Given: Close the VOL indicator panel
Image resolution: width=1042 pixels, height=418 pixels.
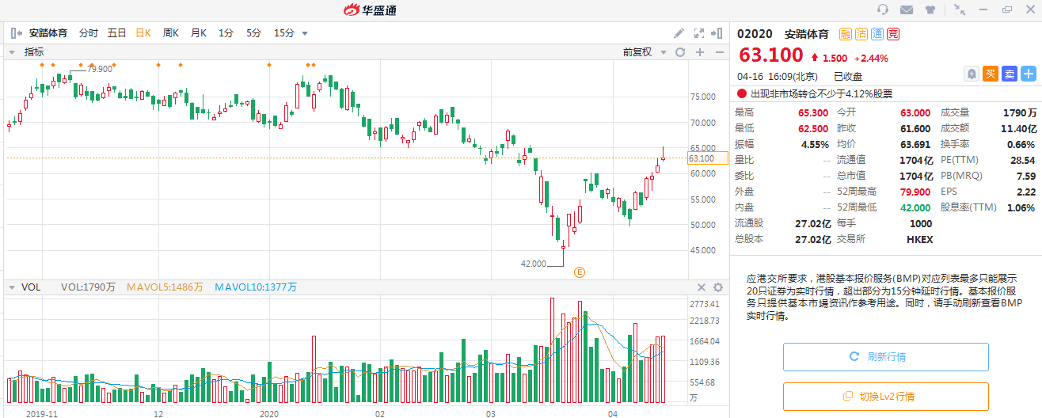Looking at the screenshot, I should 701,287.
